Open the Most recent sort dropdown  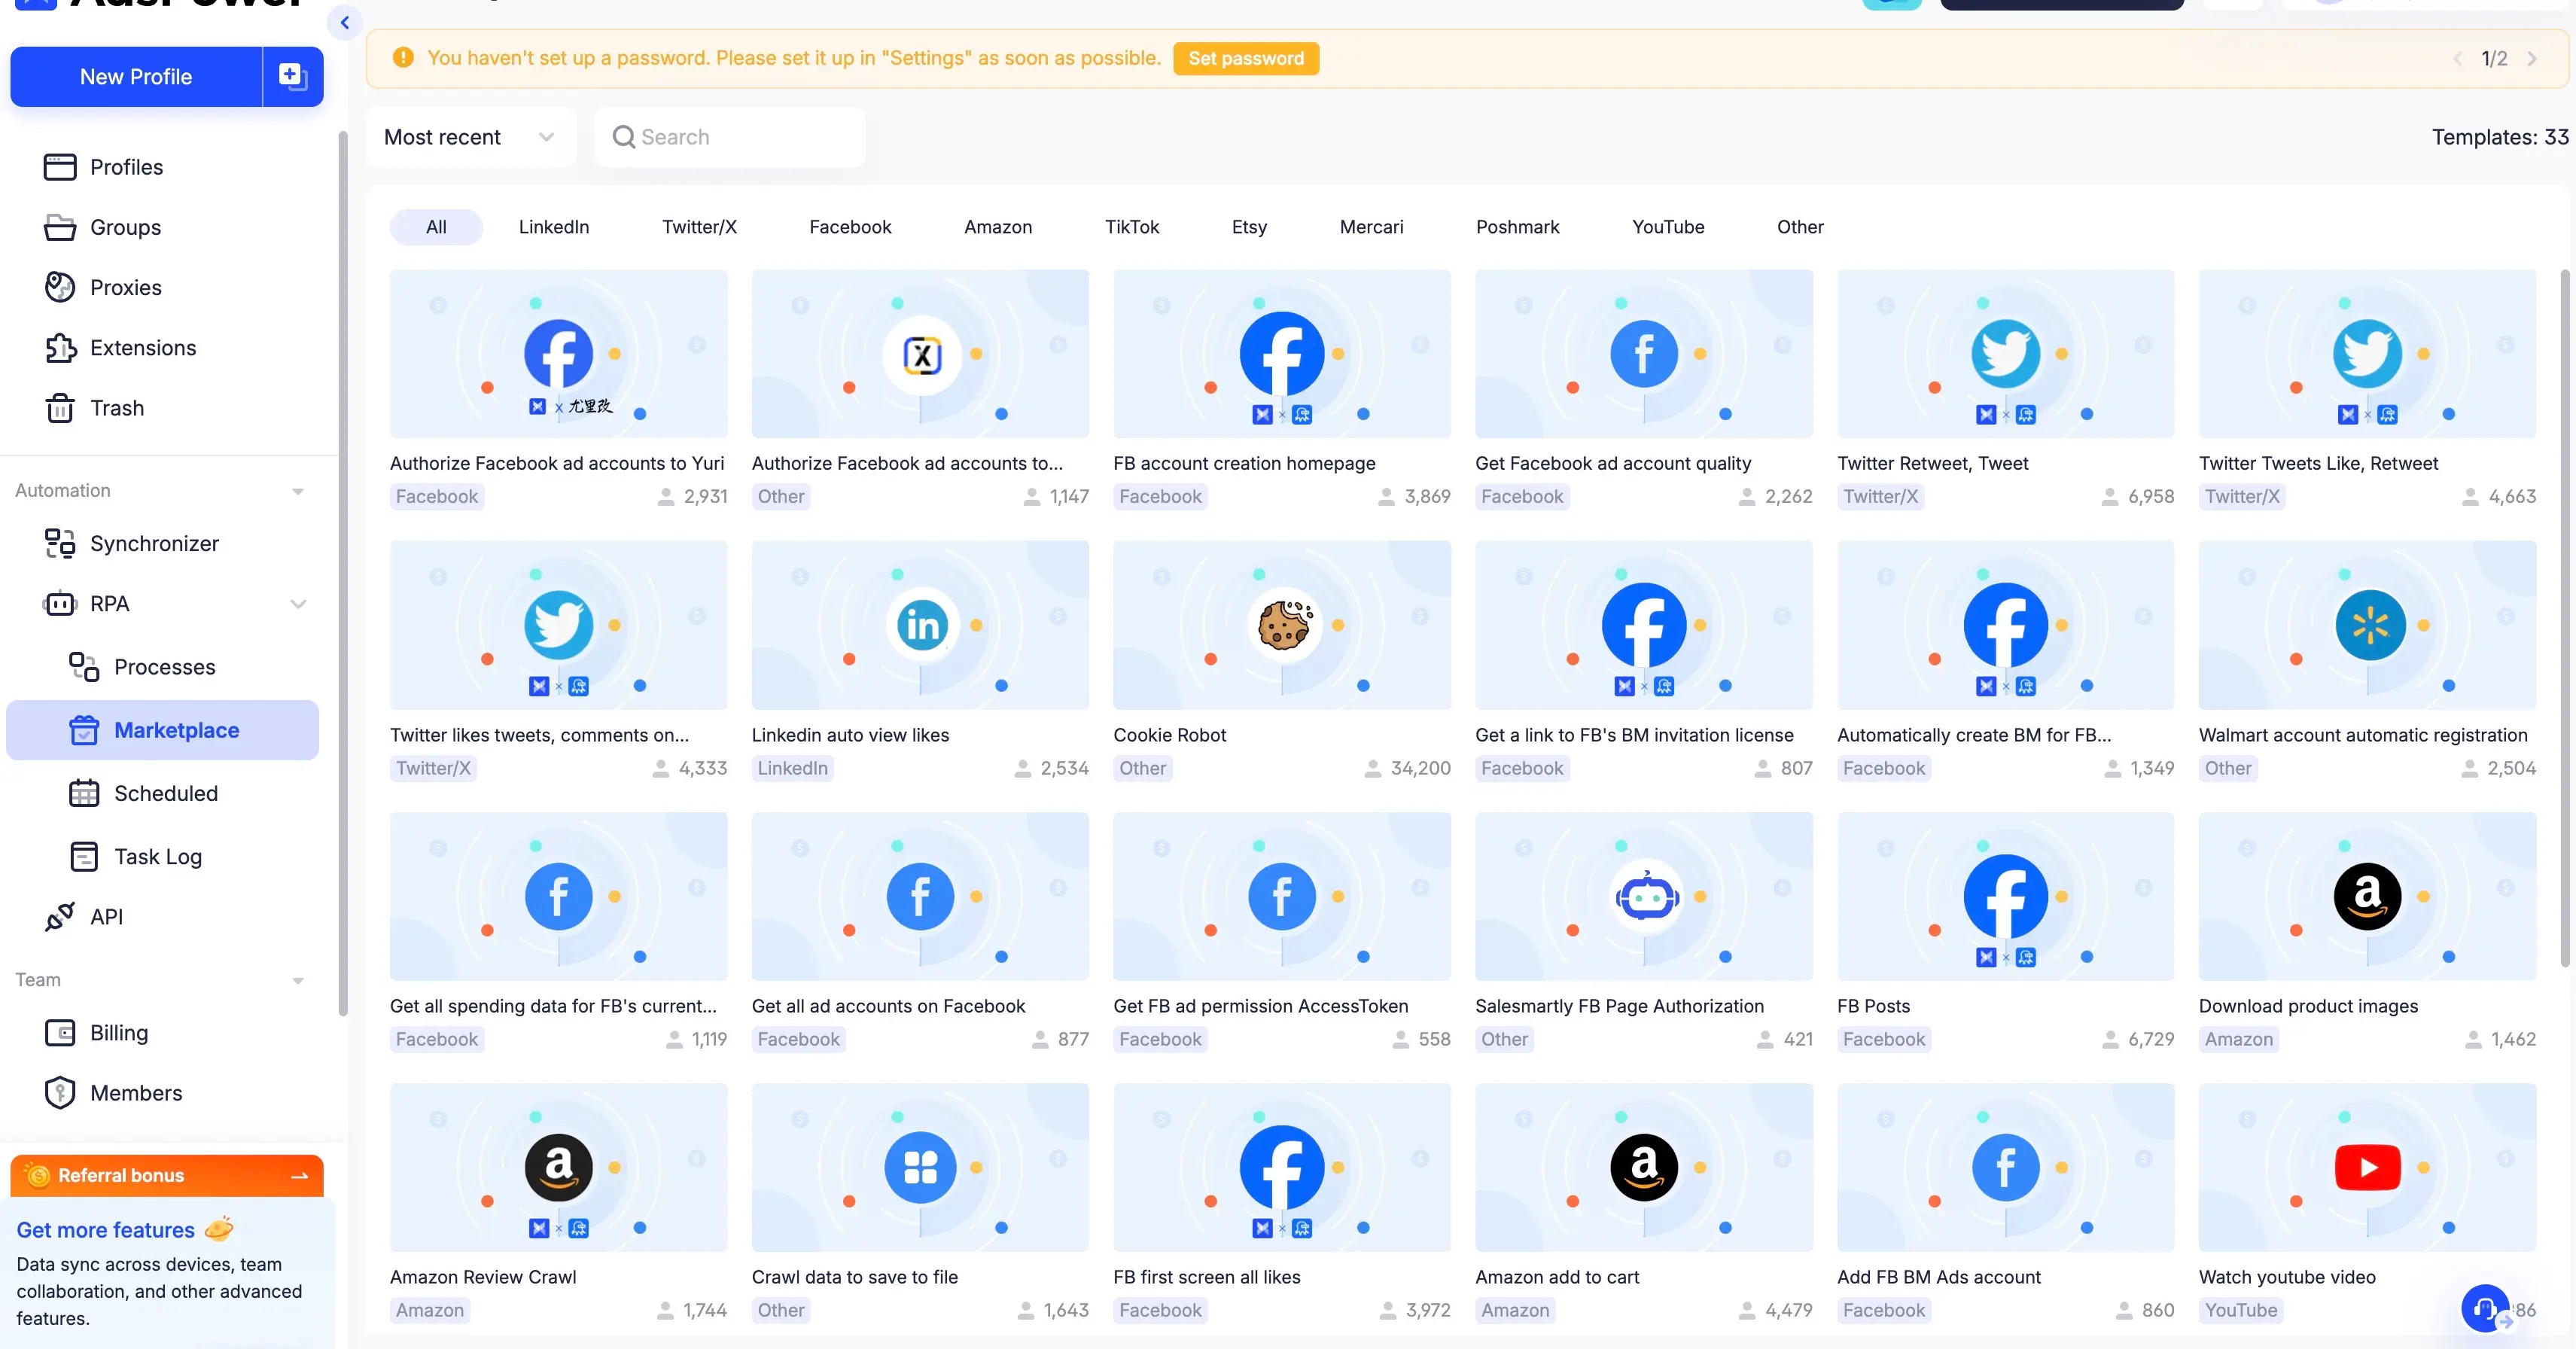(x=470, y=137)
